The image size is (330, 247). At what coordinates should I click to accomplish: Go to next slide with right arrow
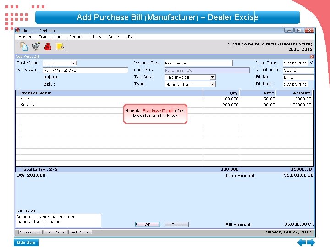[311, 242]
